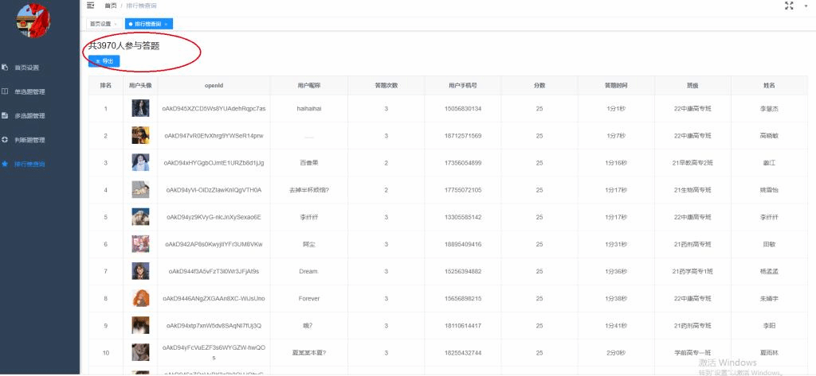Screen dimensions: 816x376
Task: Close the 排行榜查询 tab
Action: [x=166, y=24]
